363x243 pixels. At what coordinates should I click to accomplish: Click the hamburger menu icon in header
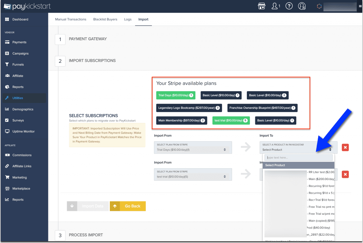(x=360, y=6)
